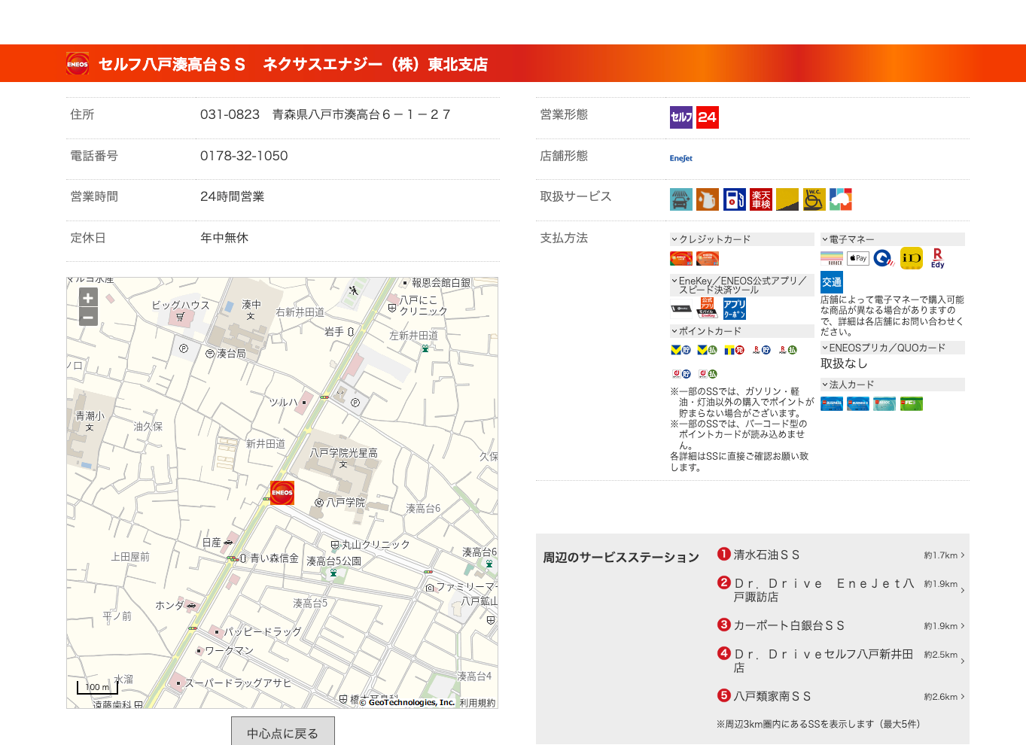The height and width of the screenshot is (745, 1026).
Task: Click the colorful car-lease service icon
Action: tap(841, 199)
